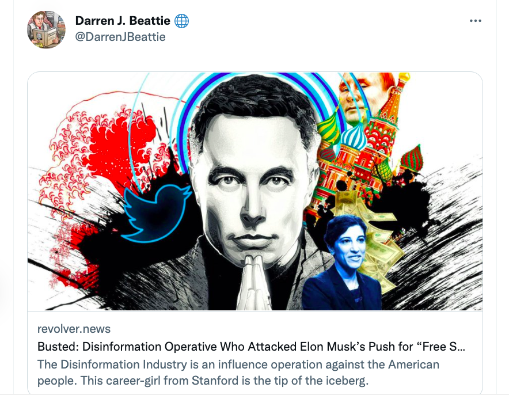Click the card description about Disinformation Industry
Viewport: 509px width, 395px height.
[x=238, y=373]
